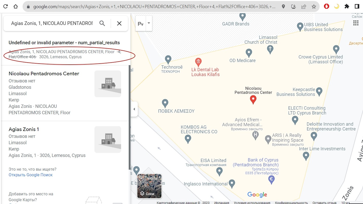The height and width of the screenshot is (204, 363).
Task: Toggle the browser side panel icon
Action: click(x=357, y=6)
